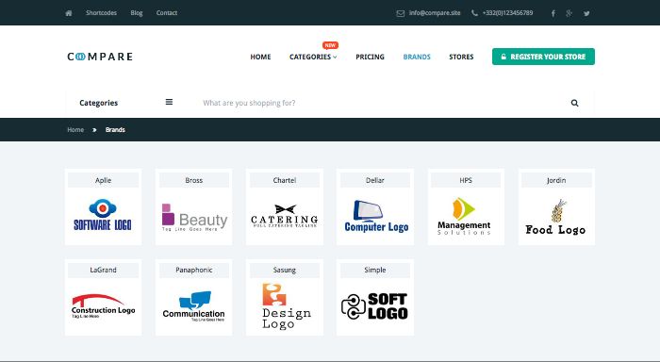Open the HPS brand name label
The height and width of the screenshot is (362, 660).
click(x=466, y=180)
